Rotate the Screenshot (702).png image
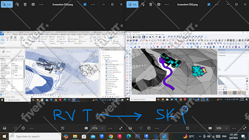This screenshot has height=140, width=249. click(143, 4)
